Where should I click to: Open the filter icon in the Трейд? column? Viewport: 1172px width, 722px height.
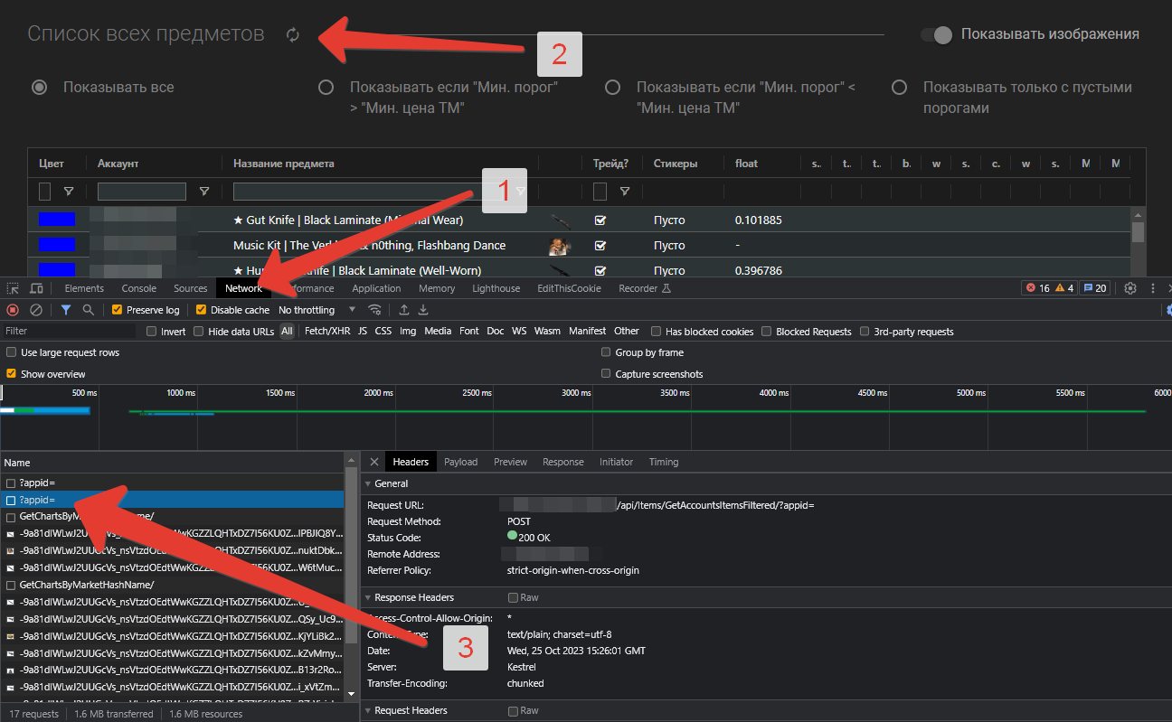click(x=624, y=192)
